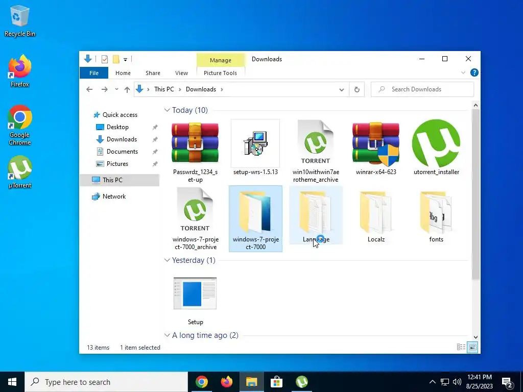Click the New folder icon in title bar
This screenshot has height=392, width=523.
click(116, 59)
